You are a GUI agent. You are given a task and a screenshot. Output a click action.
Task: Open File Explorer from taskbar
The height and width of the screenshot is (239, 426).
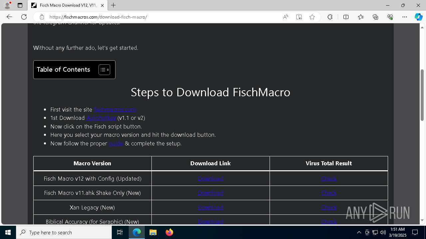(153, 232)
